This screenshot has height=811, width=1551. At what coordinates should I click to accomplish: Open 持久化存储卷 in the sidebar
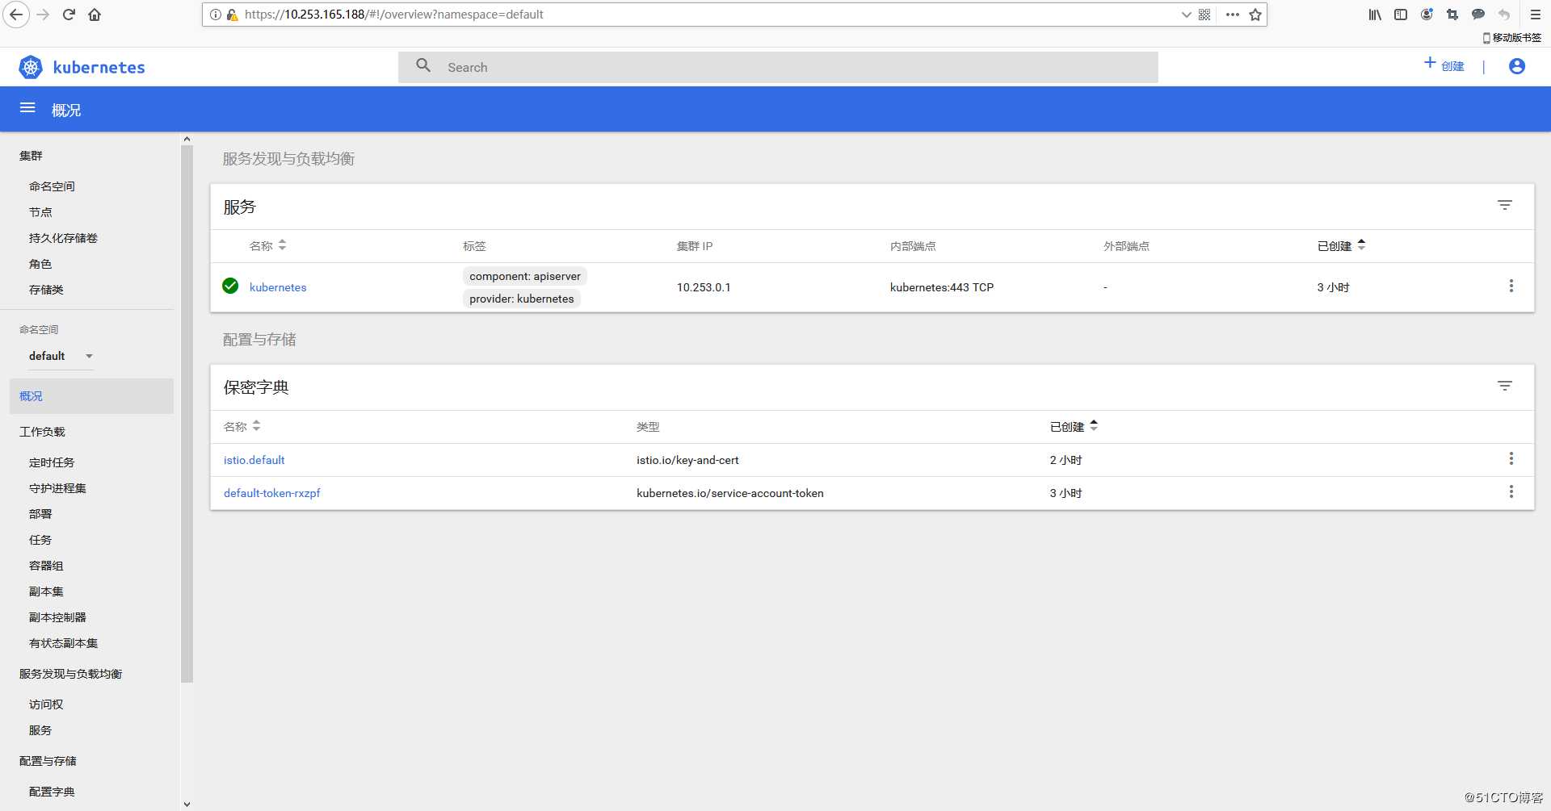63,238
